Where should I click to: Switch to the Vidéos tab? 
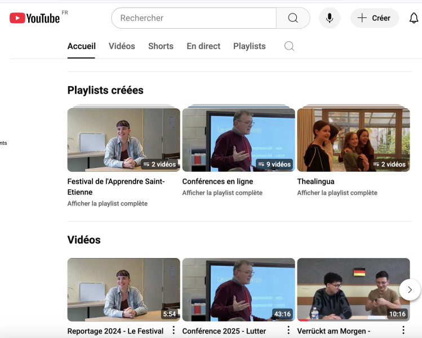[122, 46]
